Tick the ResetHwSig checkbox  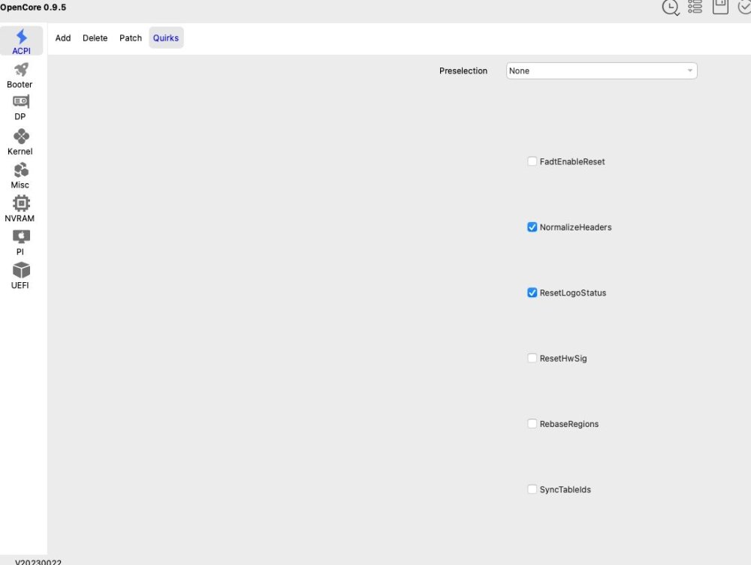tap(532, 358)
